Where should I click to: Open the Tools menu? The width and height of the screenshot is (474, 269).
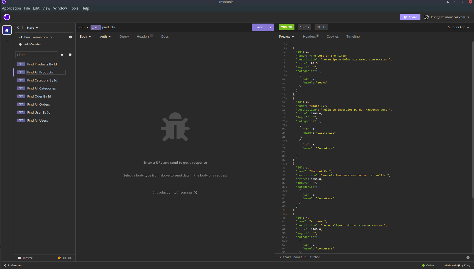coord(74,8)
